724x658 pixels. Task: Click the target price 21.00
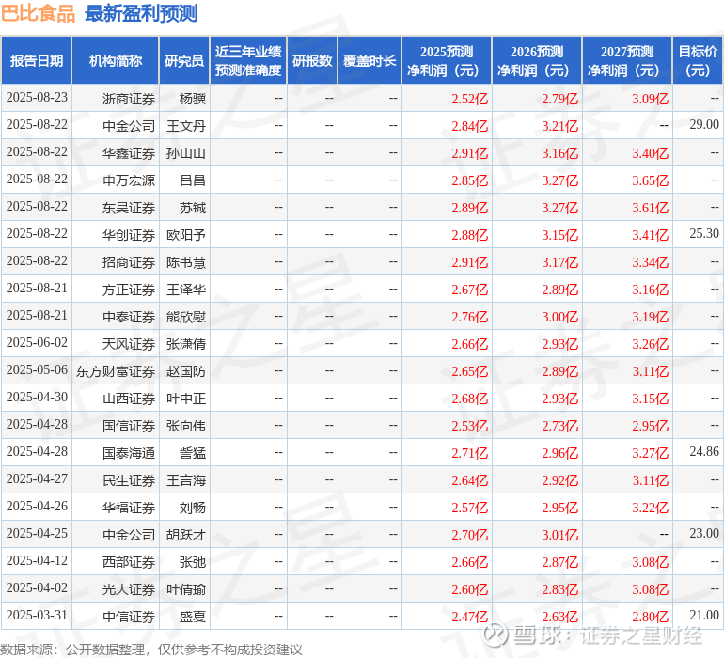tap(704, 615)
